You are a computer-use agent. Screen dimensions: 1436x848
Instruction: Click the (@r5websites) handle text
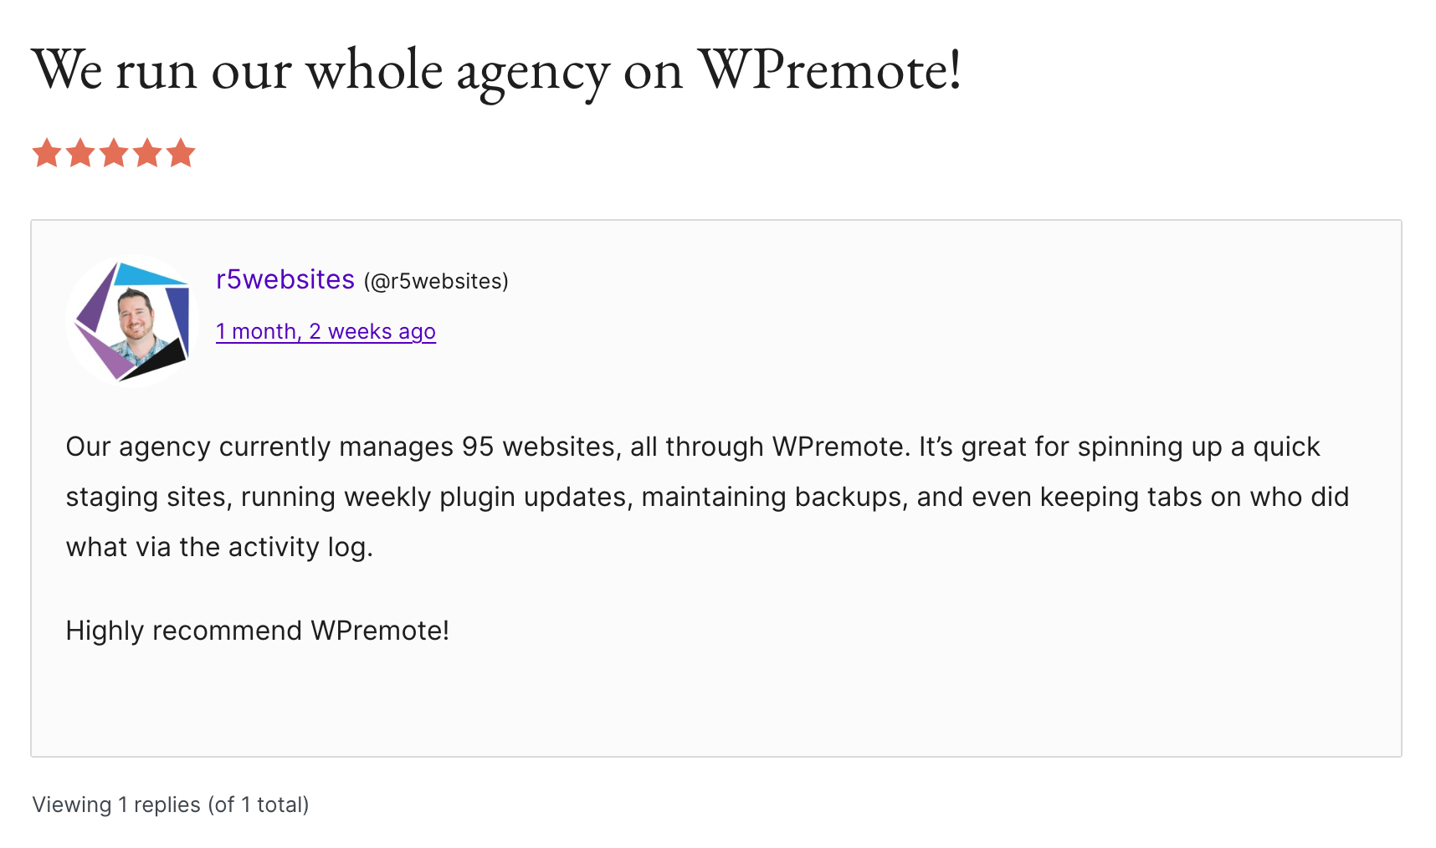point(436,282)
